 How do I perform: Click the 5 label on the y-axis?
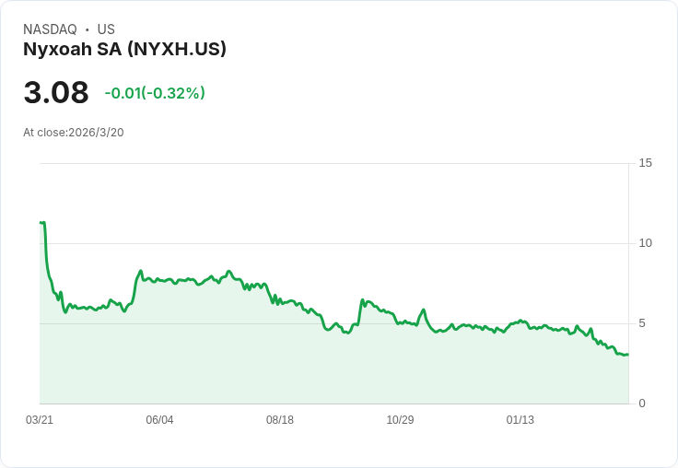pos(643,323)
